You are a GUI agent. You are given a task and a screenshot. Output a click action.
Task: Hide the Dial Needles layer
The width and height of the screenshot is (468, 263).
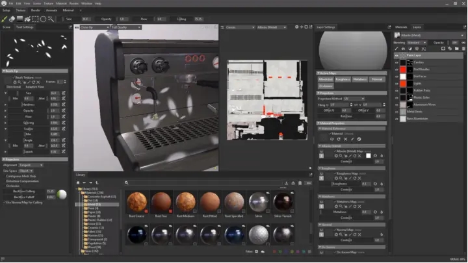pos(396,69)
